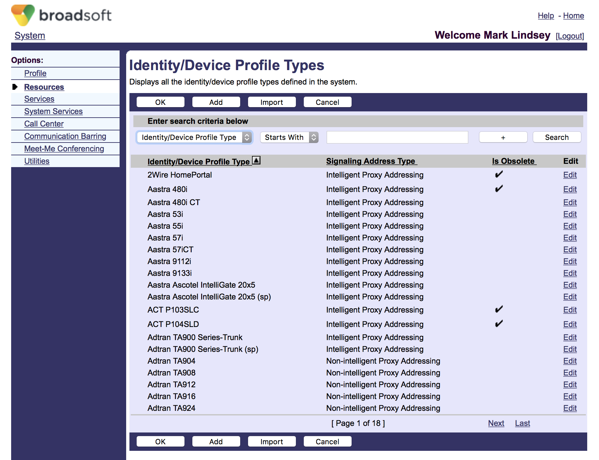Viewport: 599px width, 460px height.
Task: Click the Logout link
Action: (x=570, y=36)
